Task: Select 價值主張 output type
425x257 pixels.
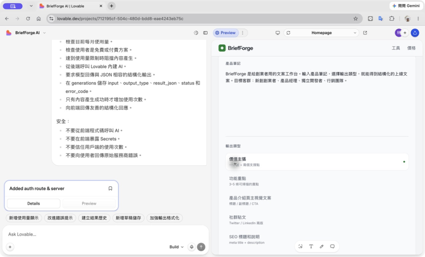Action: point(317,162)
